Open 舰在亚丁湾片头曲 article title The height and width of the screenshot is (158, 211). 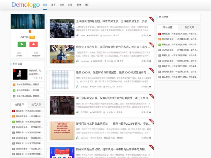113,47
